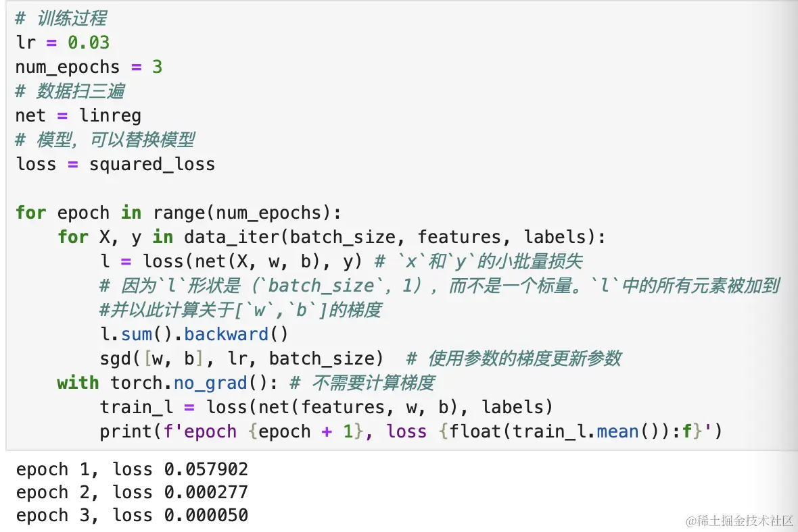Click 'with torch.no_grad():' statement
The image size is (798, 532).
coord(168,383)
